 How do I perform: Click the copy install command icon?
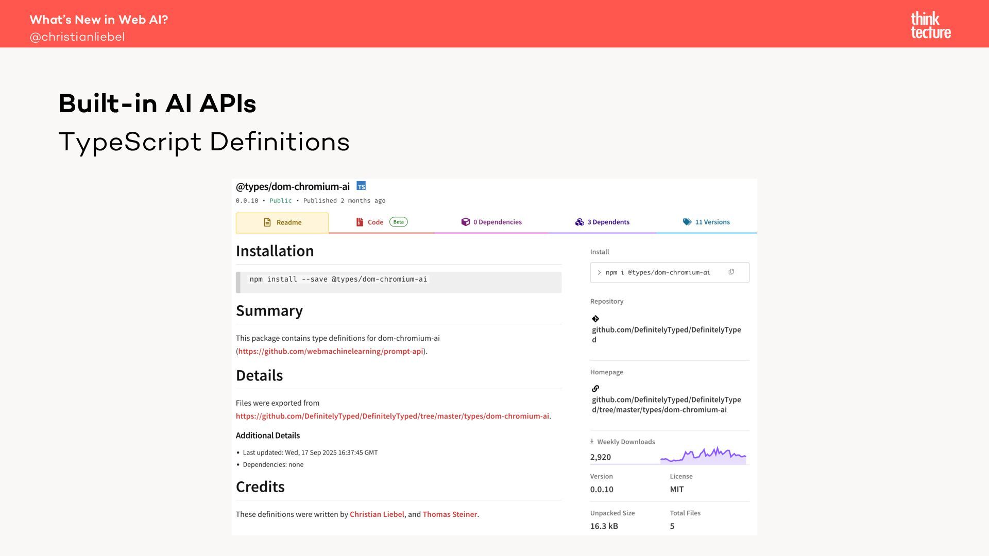731,272
